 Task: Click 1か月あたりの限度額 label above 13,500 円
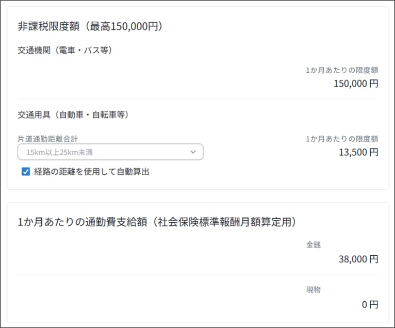coord(342,139)
